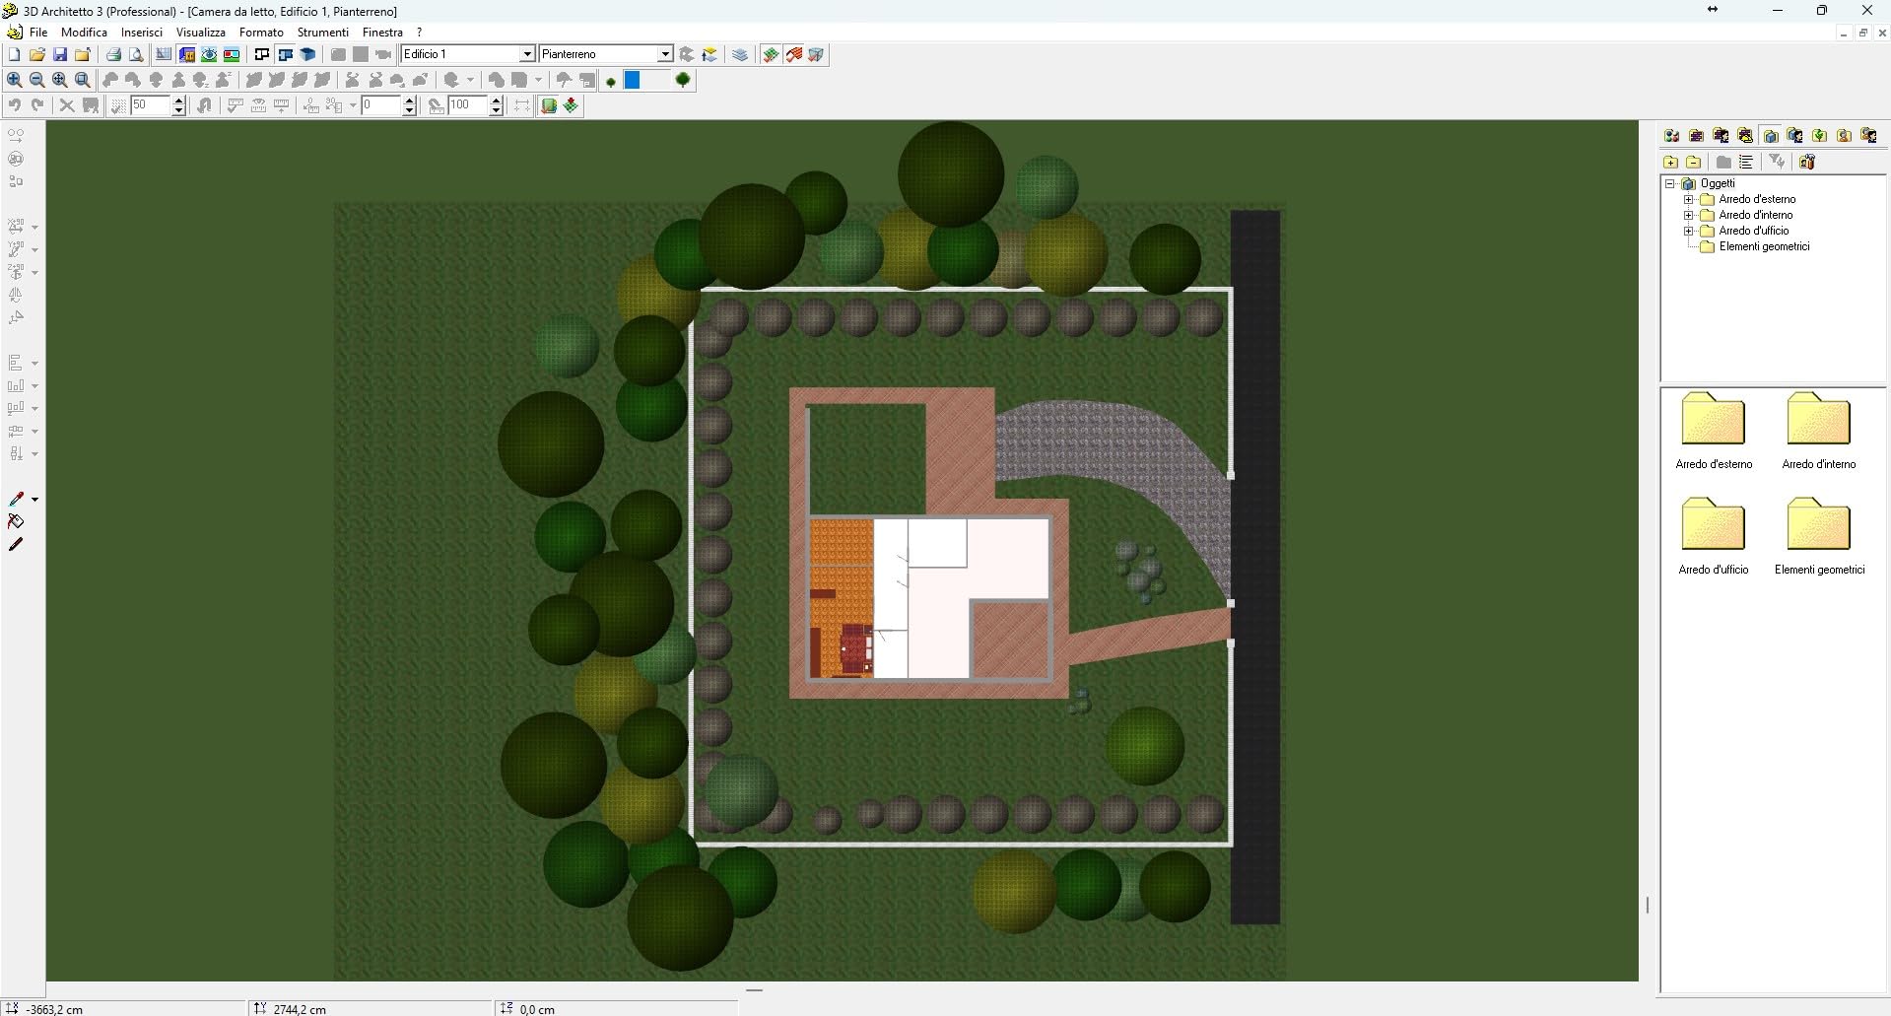Screen dimensions: 1891x1016
Task: Click the zoom-all crosshair magnifier icon
Action: (60, 80)
